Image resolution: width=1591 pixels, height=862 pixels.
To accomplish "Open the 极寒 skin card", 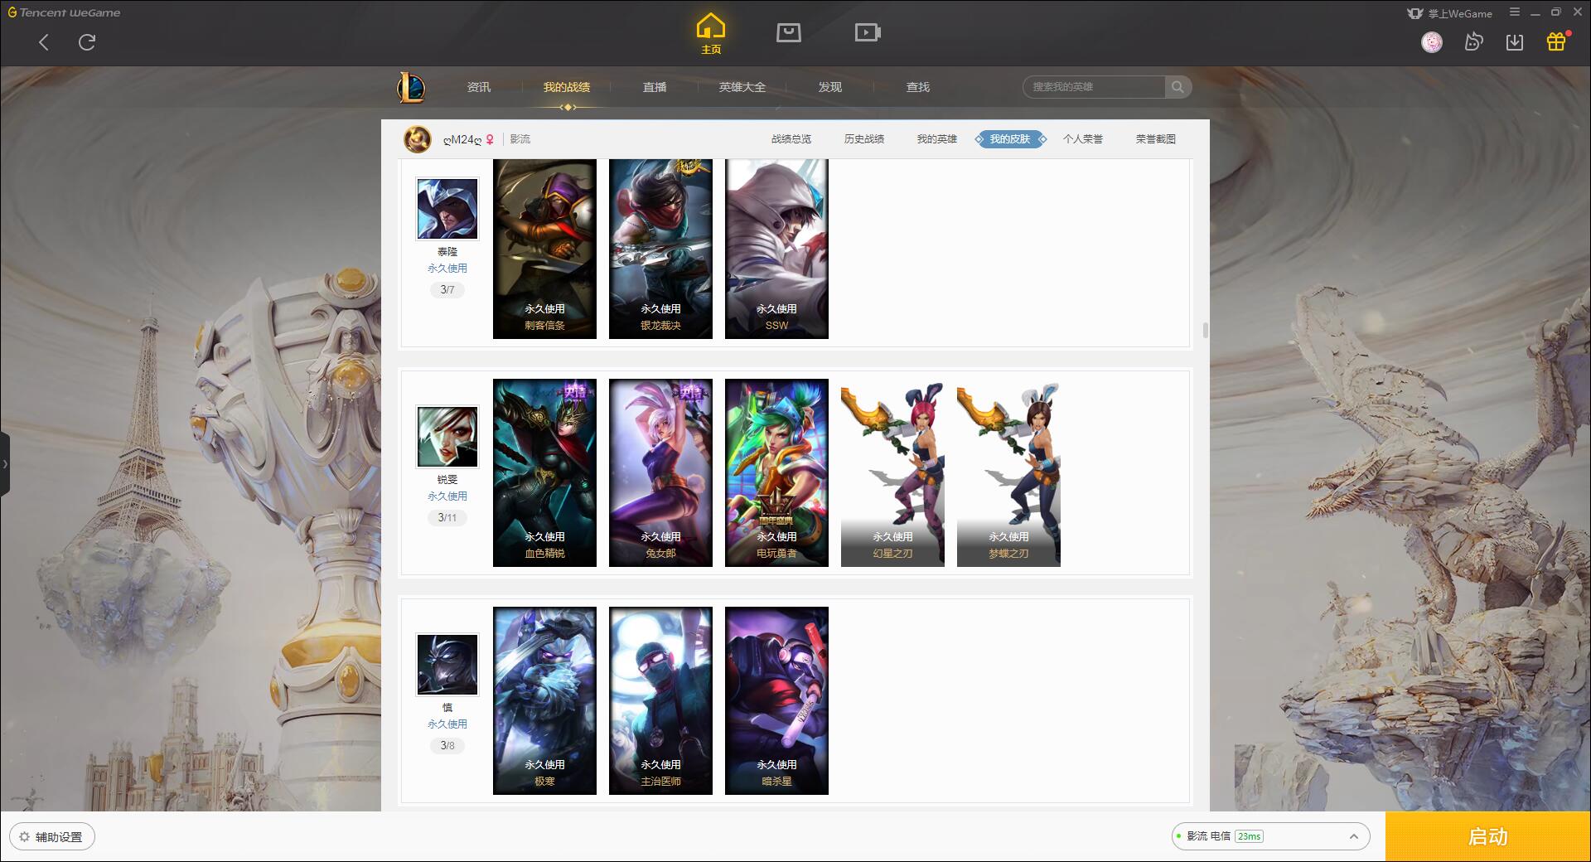I will [x=544, y=700].
